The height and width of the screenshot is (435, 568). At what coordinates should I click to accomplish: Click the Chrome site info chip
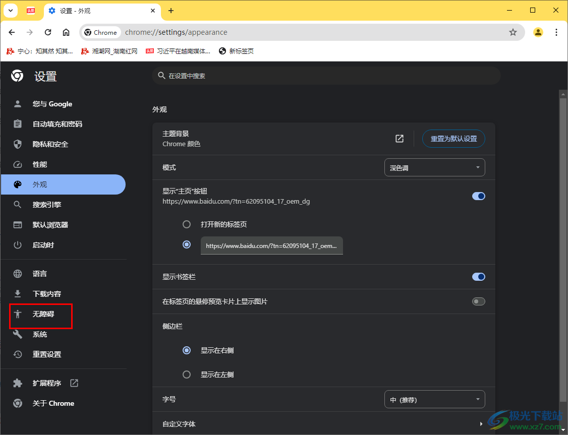click(x=101, y=32)
